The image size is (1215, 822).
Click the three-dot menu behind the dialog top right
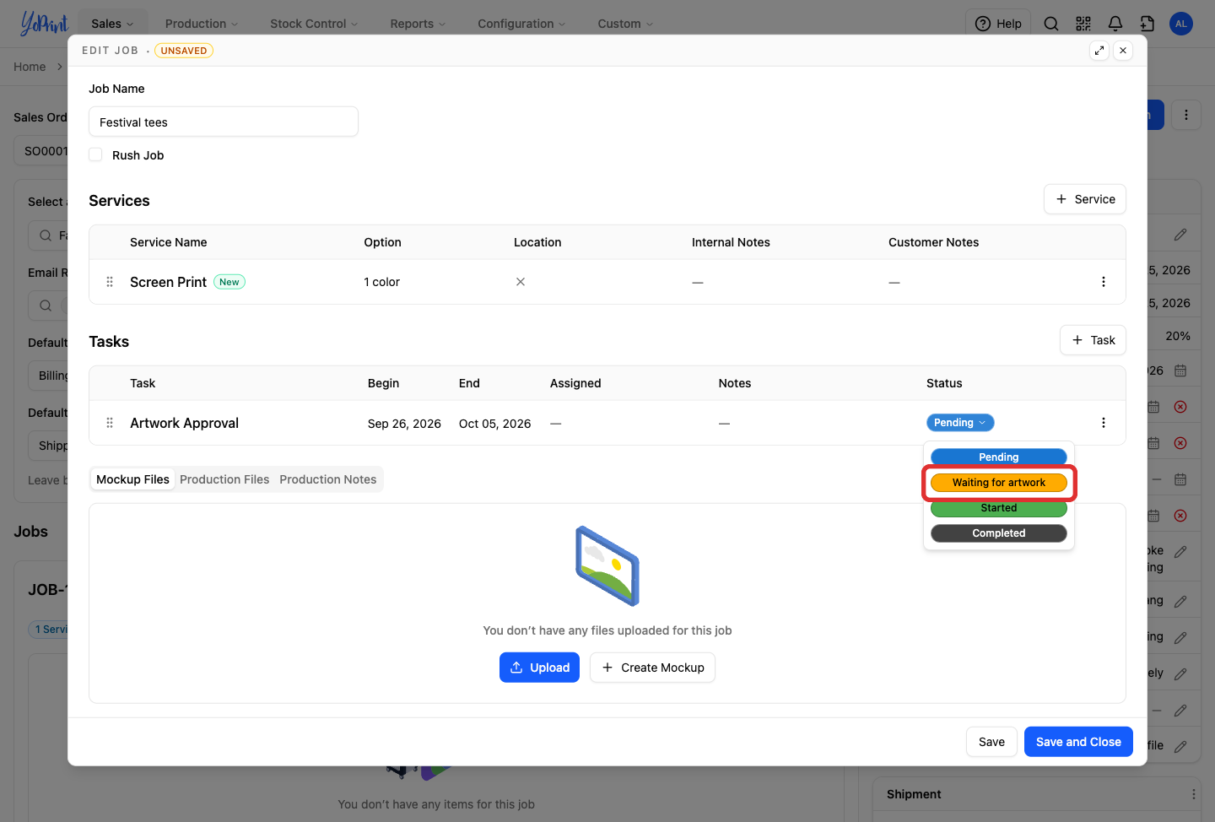1186,115
